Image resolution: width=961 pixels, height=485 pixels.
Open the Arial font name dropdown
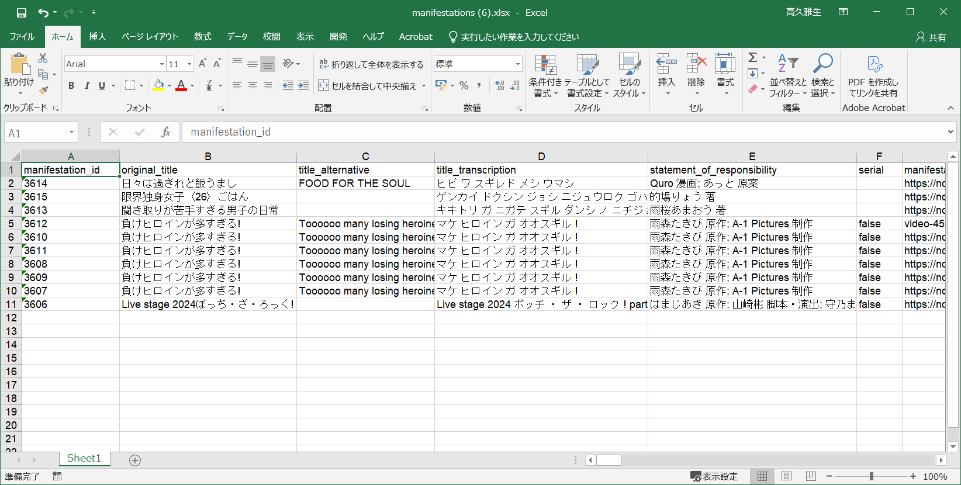coord(162,64)
